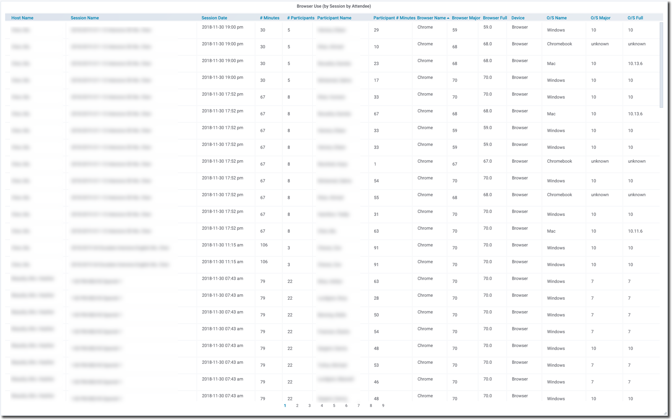Click the Browser Full column header
This screenshot has height=420, width=672.
495,18
